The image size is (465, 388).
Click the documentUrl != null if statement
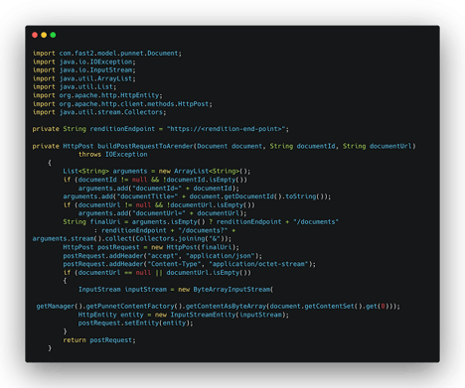(x=159, y=205)
